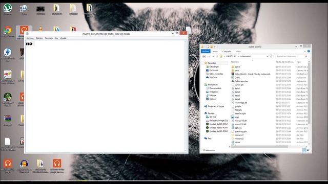The height and width of the screenshot is (184, 328).
Task: Click the search magnifier in Explorer
Action: pos(306,57)
